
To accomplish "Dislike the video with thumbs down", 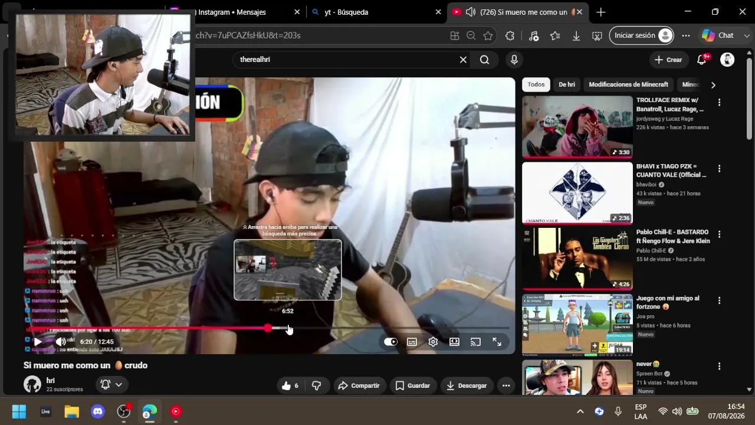I will [316, 385].
